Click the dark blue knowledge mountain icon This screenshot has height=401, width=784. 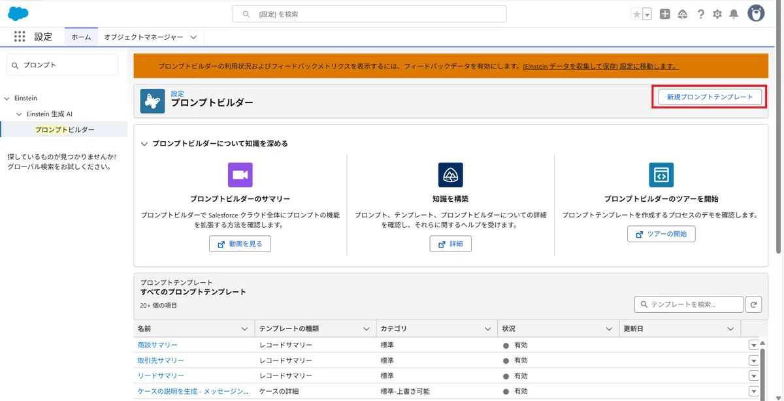451,175
